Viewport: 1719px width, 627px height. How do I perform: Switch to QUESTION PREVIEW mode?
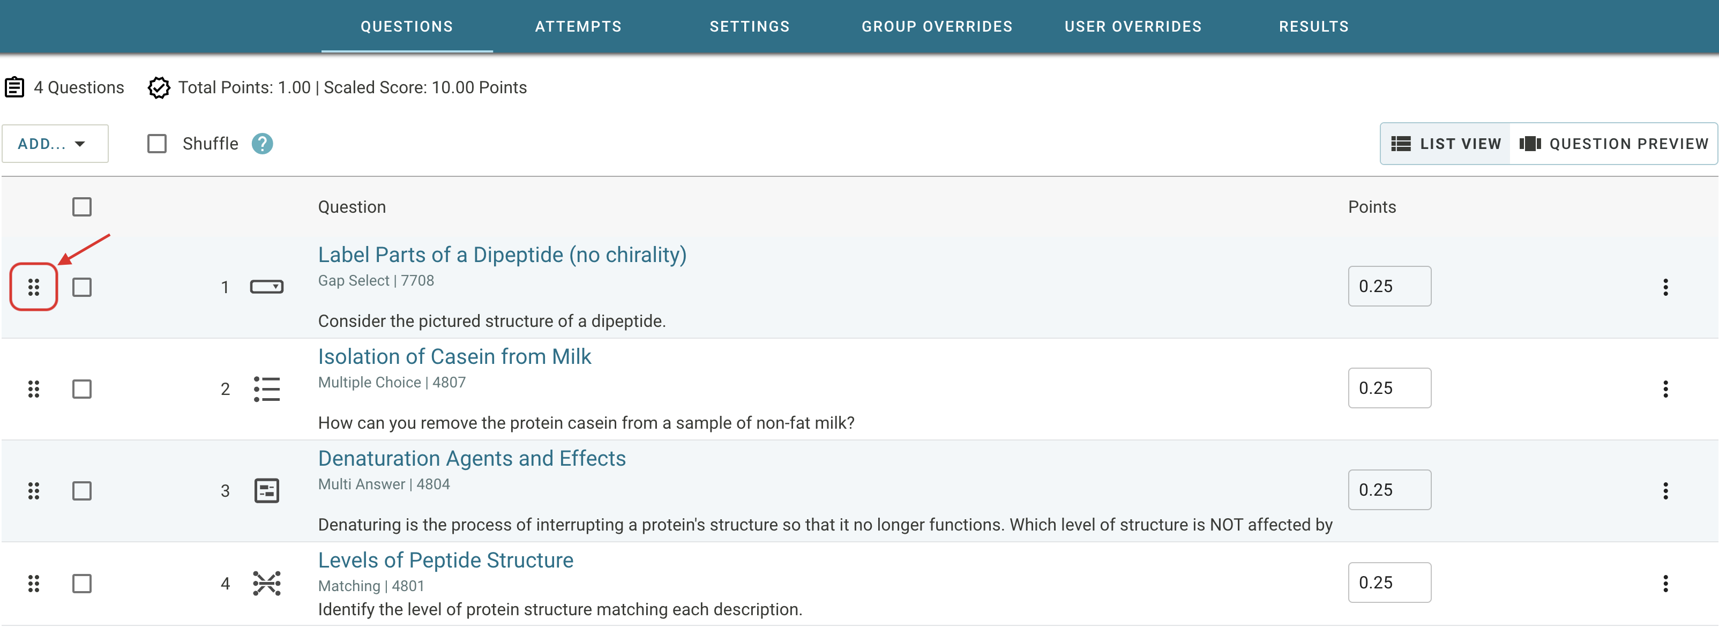tap(1613, 144)
